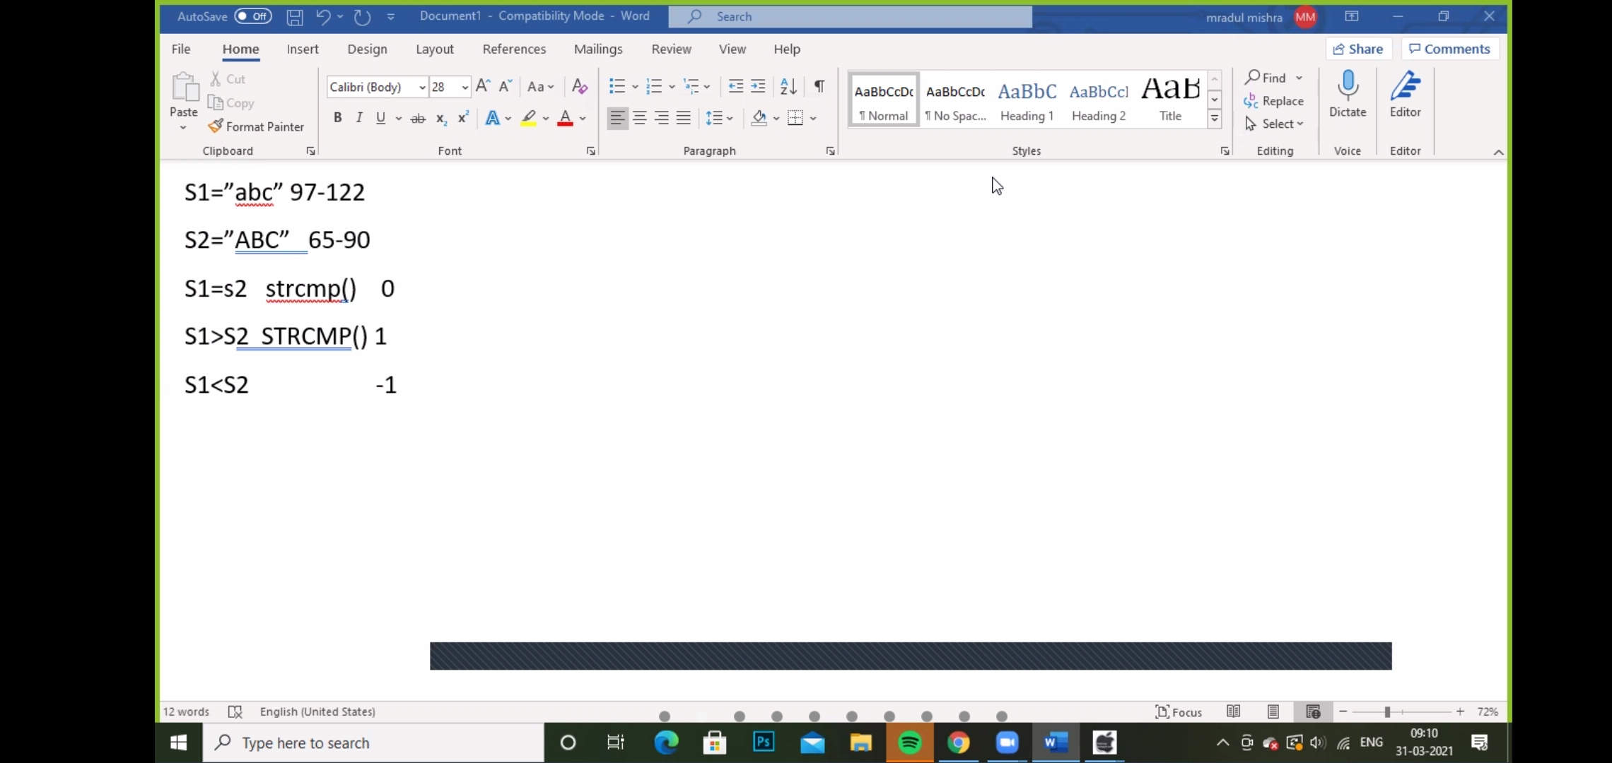Click the zoom slider handle
This screenshot has height=763, width=1612.
(1387, 711)
